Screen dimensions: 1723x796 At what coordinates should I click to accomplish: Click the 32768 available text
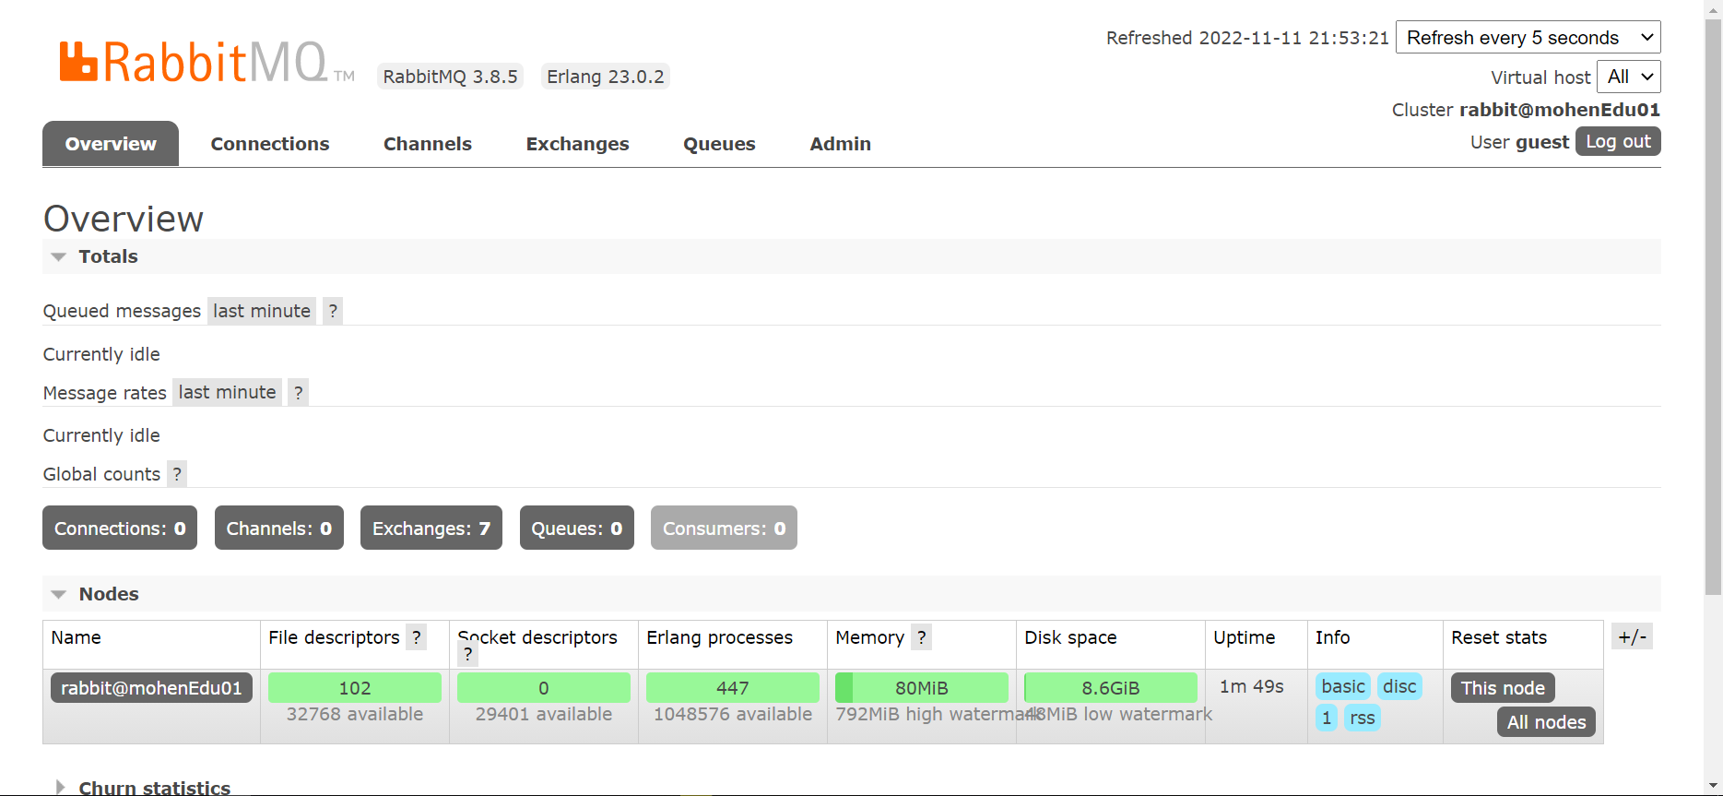click(355, 714)
